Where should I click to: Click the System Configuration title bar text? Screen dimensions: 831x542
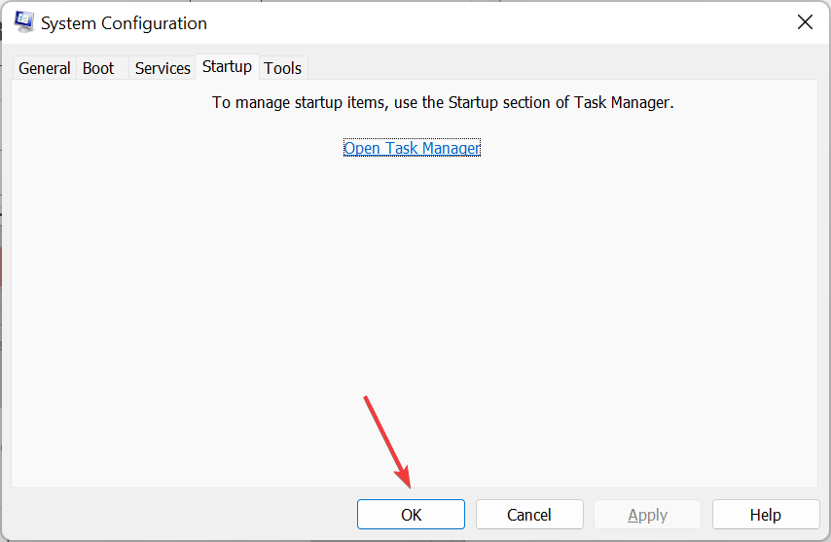[x=124, y=23]
